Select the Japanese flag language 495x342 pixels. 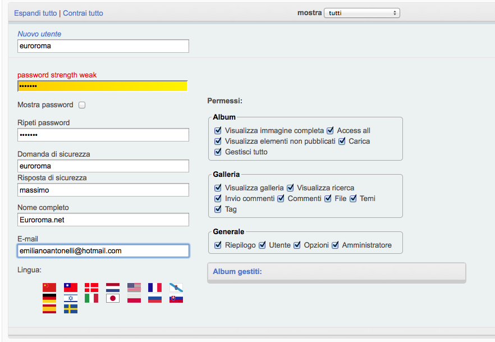pyautogui.click(x=113, y=298)
